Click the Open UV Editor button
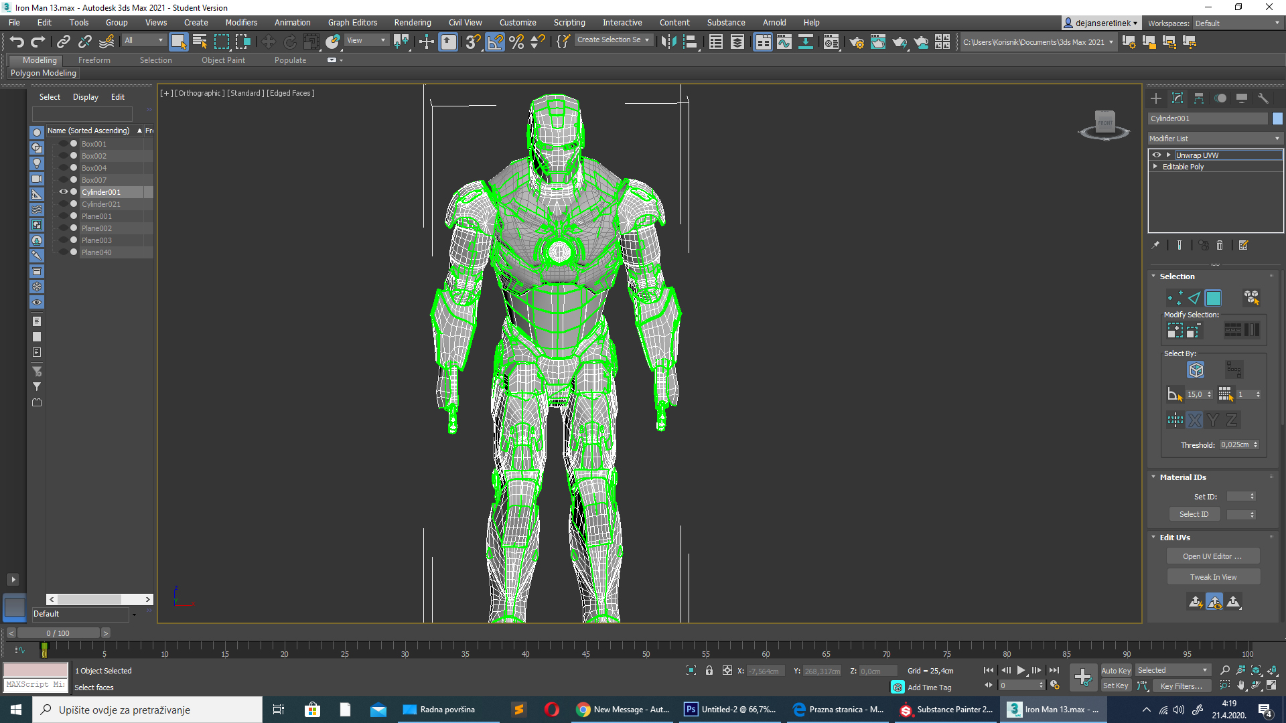Screen dimensions: 1286x723 [x=1212, y=556]
